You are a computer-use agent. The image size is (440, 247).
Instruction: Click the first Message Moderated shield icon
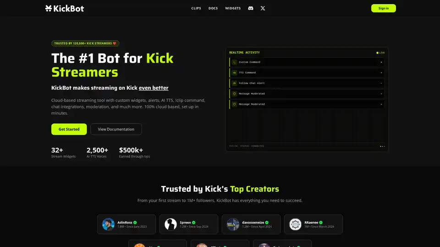coord(234,94)
